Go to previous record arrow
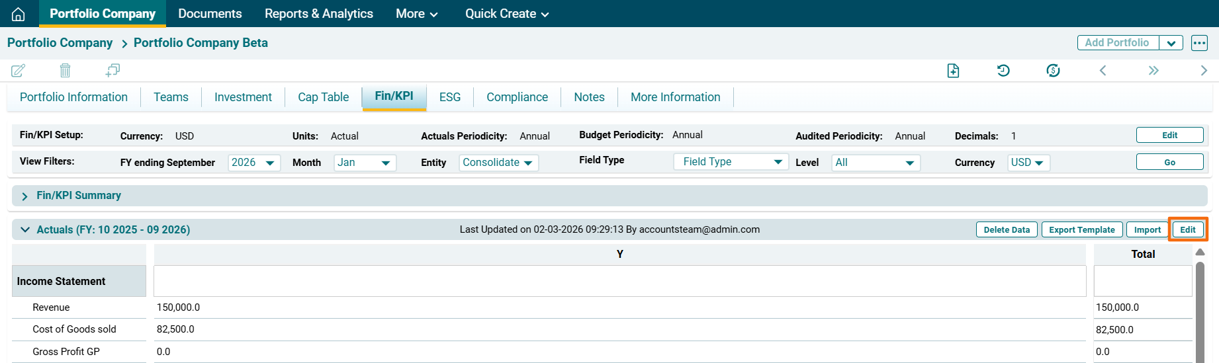1219x363 pixels. [x=1103, y=71]
